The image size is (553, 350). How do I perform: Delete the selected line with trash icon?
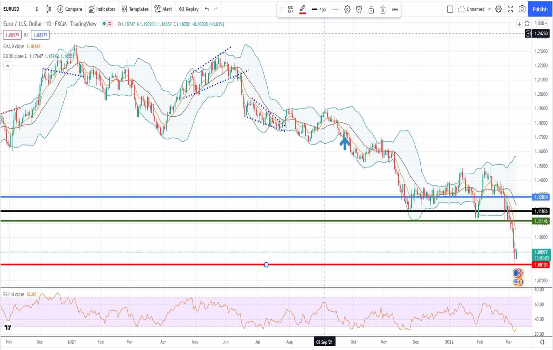[383, 10]
